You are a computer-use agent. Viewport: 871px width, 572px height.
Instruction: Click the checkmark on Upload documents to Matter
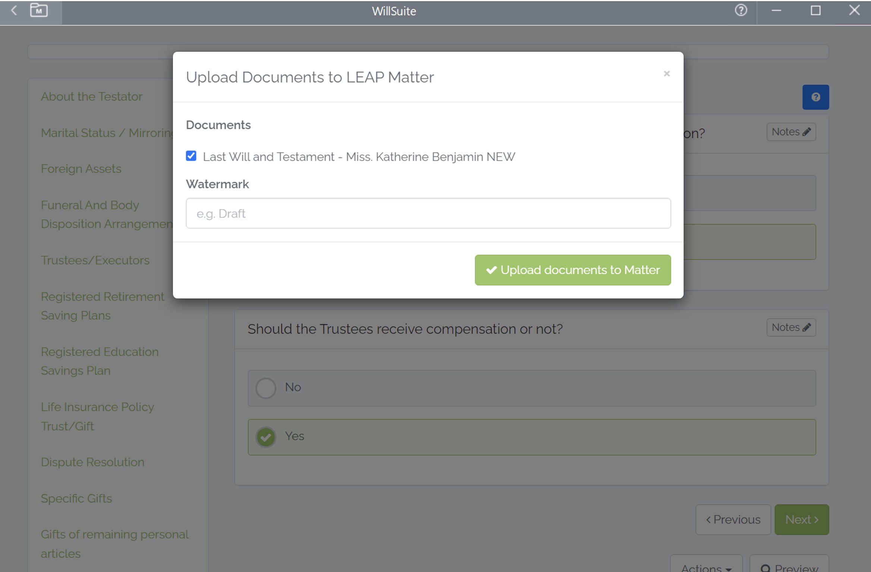pyautogui.click(x=491, y=270)
